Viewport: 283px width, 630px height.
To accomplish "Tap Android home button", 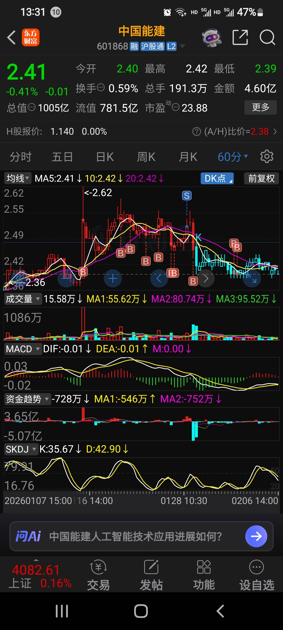I will (x=141, y=611).
